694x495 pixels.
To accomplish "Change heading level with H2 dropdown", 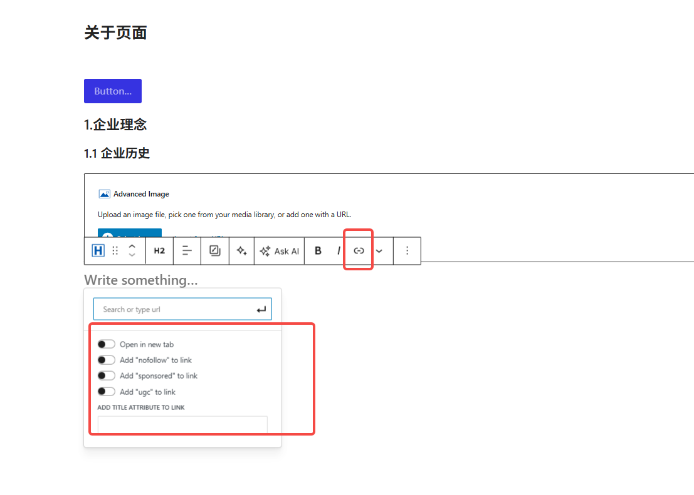I will point(159,250).
